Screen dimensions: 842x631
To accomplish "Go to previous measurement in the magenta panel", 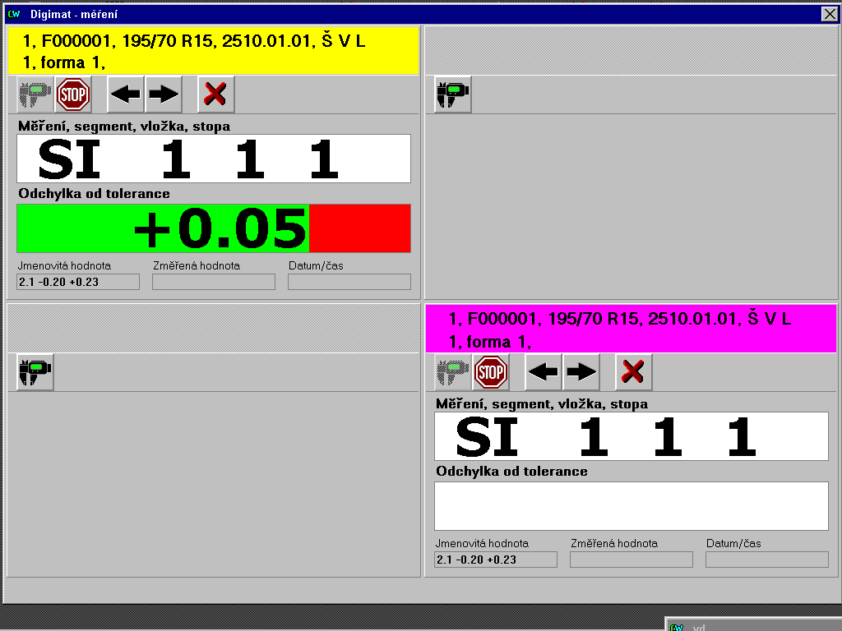I will point(544,372).
